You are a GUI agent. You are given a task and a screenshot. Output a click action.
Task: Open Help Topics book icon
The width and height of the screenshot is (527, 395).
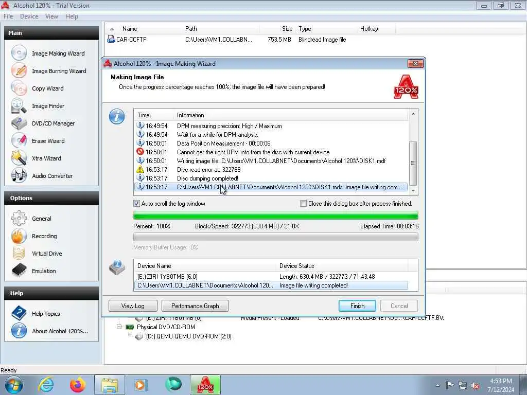[19, 313]
